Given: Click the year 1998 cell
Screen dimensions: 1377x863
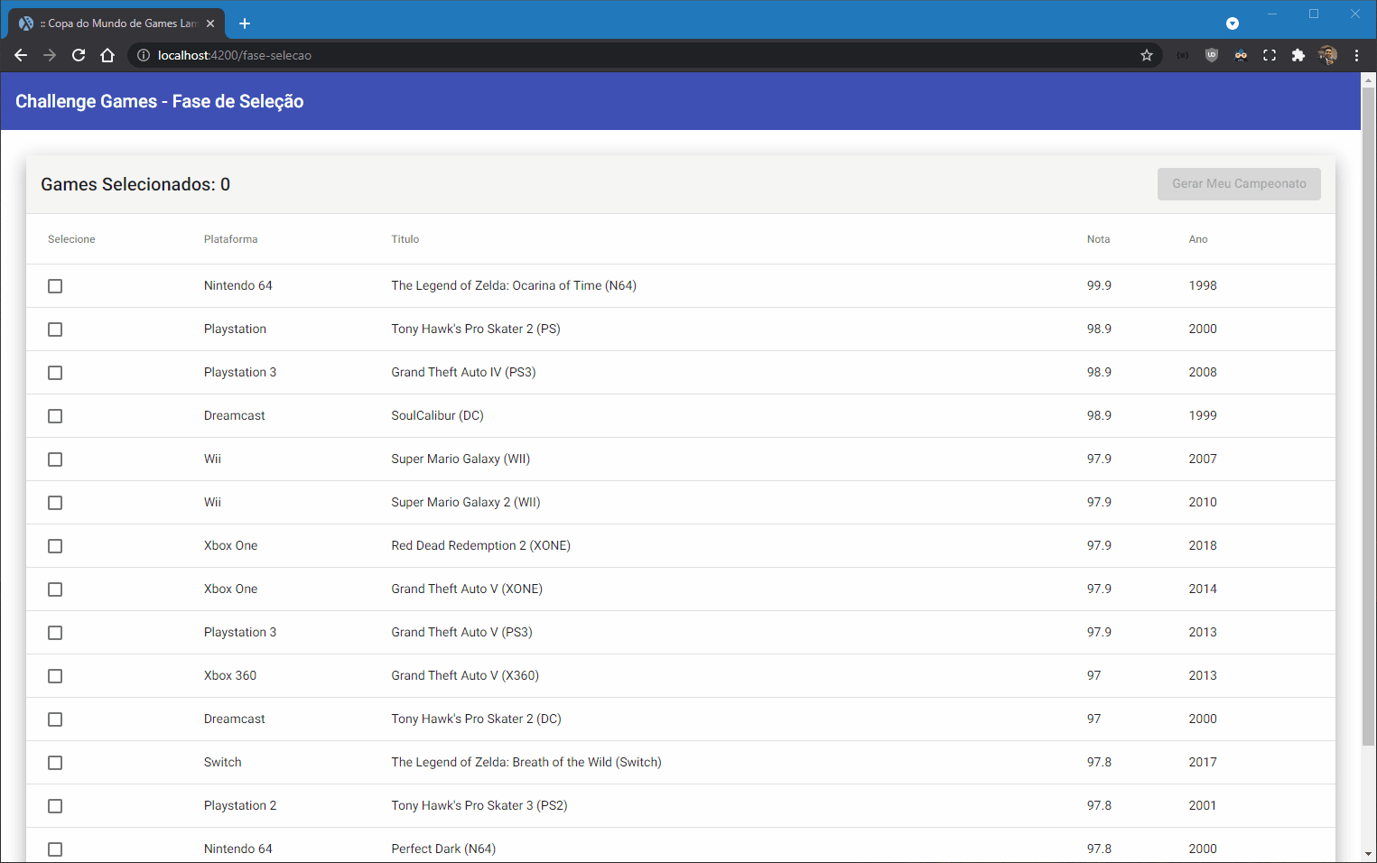Looking at the screenshot, I should (x=1203, y=285).
